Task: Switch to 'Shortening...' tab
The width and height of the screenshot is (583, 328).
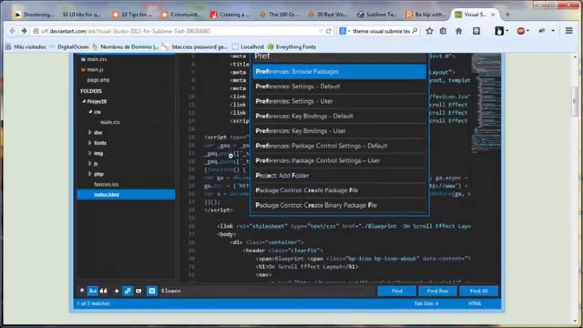Action: 35,15
